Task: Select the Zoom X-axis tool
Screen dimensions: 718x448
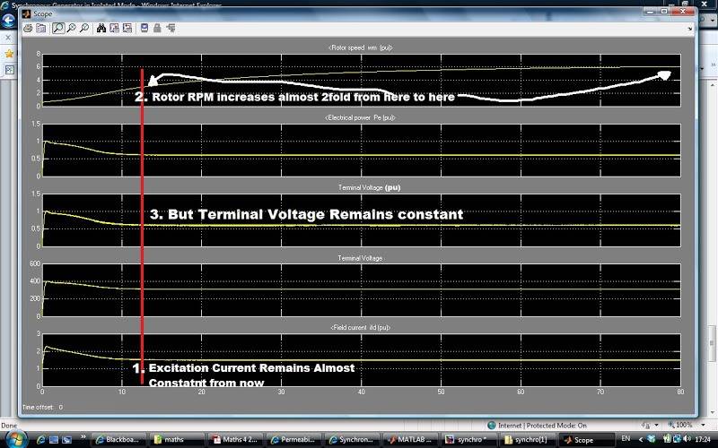Action: [x=72, y=29]
